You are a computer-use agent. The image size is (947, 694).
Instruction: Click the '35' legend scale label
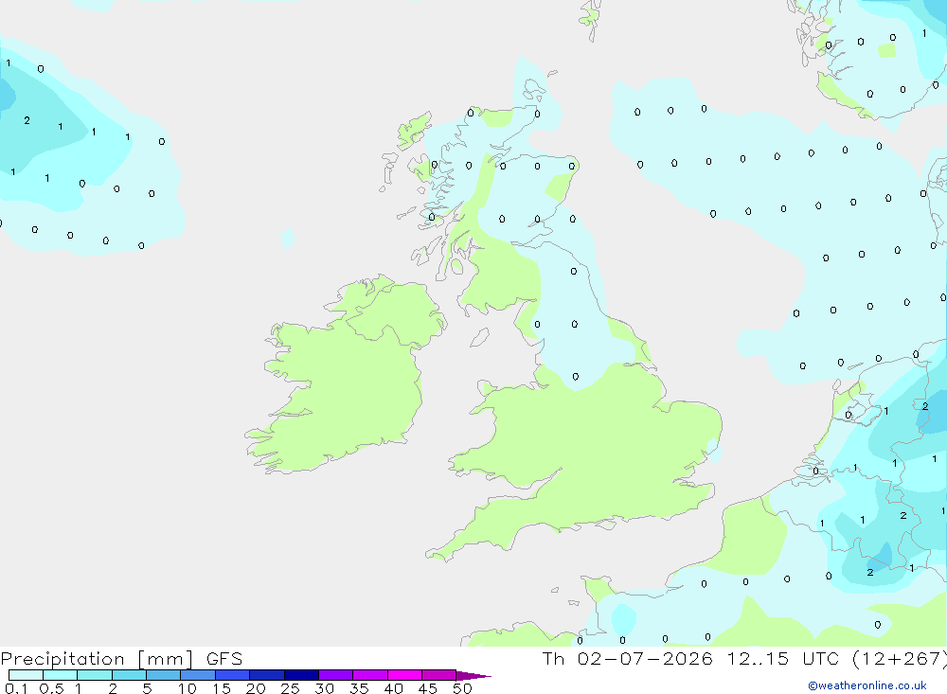tap(359, 688)
